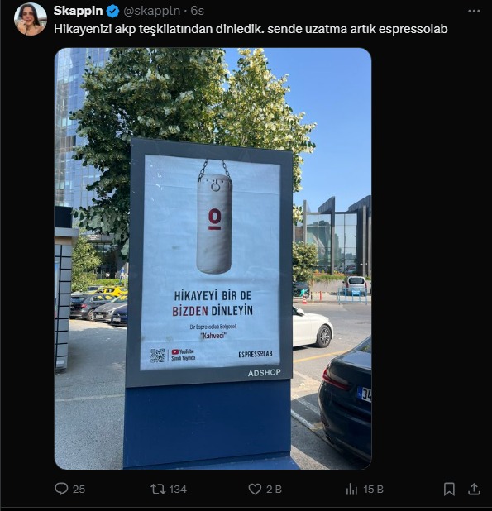Open the punching bag in the photo
The image size is (492, 511).
coord(214,217)
